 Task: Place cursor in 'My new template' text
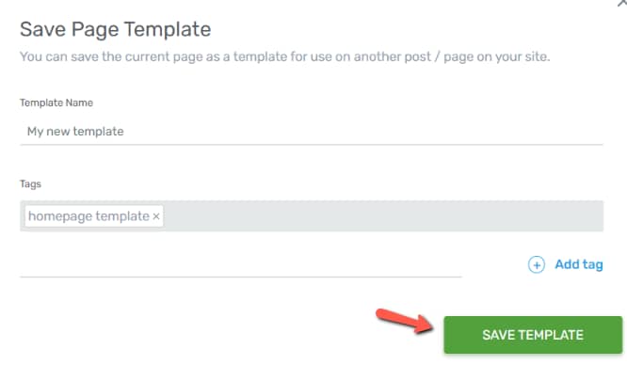tap(75, 132)
